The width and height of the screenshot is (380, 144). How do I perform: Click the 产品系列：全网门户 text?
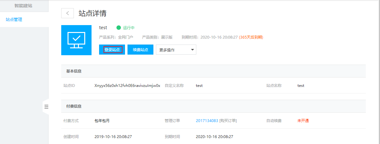click(x=116, y=37)
